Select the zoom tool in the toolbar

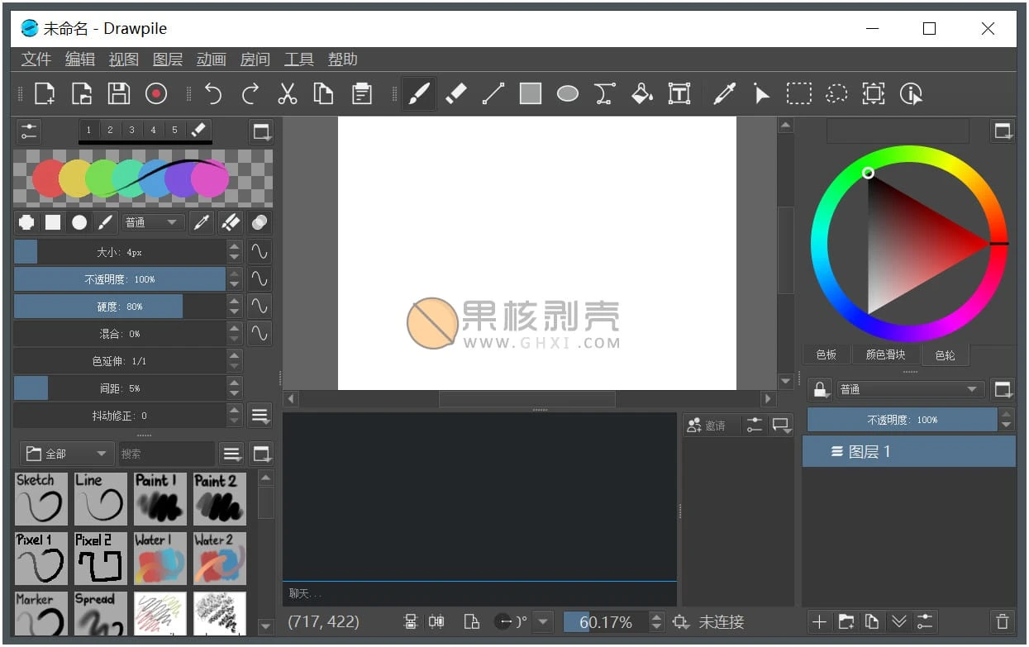874,93
